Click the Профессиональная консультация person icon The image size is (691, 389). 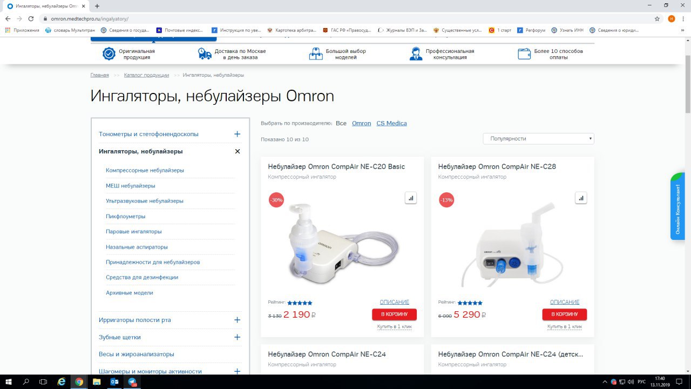point(415,53)
